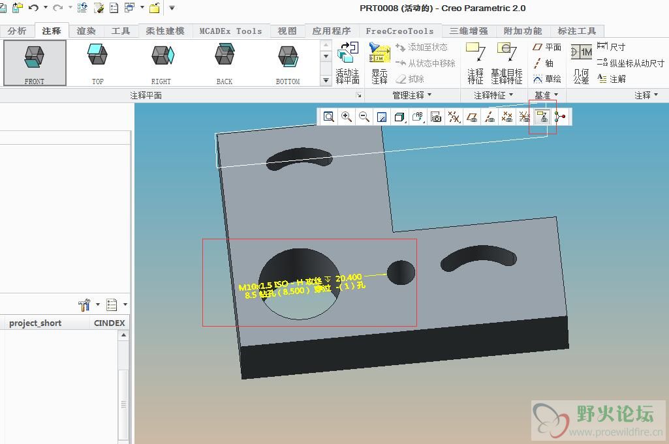This screenshot has width=669, height=444.
Task: Switch to the 分析 ribbon tab
Action: pos(16,31)
